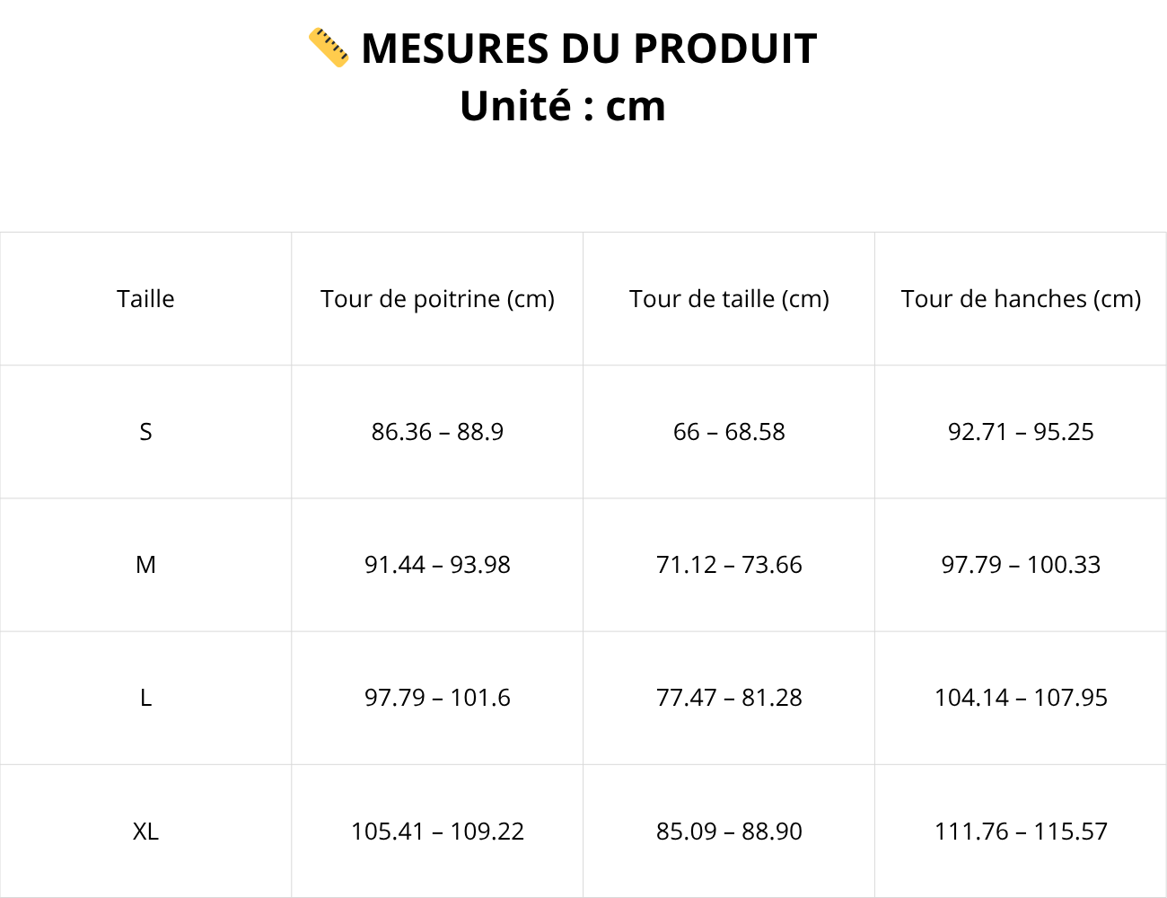Click the yellow ruler icon beside title
Image resolution: width=1167 pixels, height=898 pixels.
coord(329,48)
